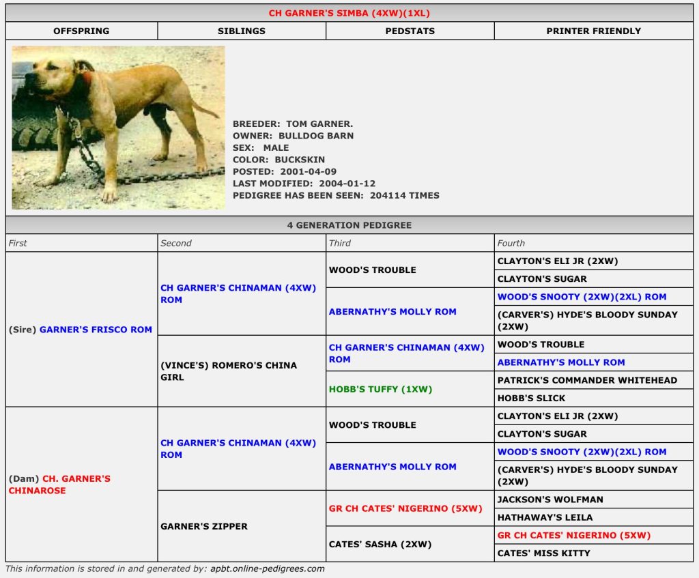This screenshot has height=578, width=699.
Task: Switch to the Siblings tab
Action: (242, 31)
